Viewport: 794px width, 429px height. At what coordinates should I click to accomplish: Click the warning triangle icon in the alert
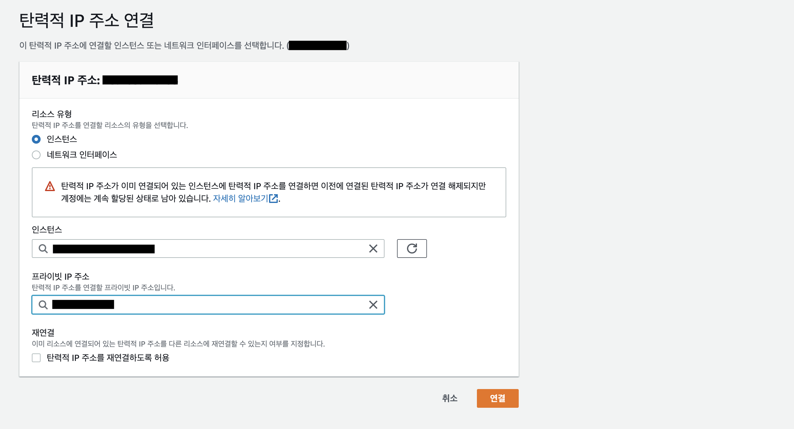(x=50, y=186)
